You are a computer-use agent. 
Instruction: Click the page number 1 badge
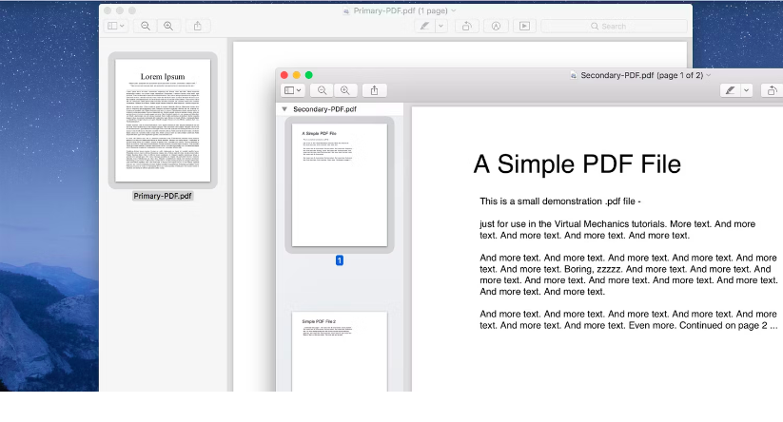[340, 260]
